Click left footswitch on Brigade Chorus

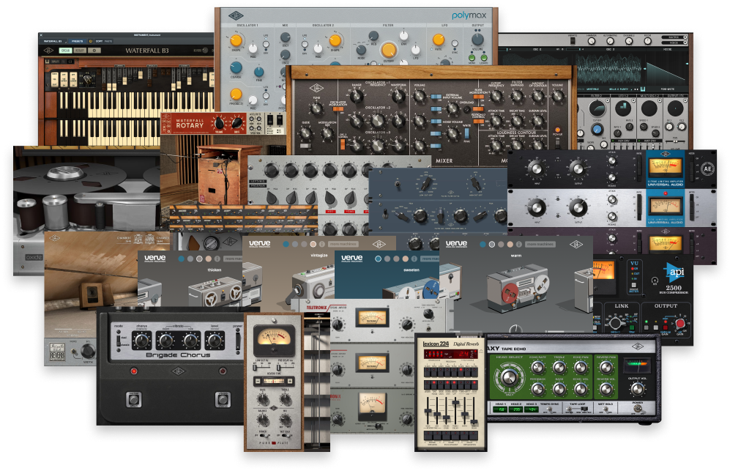pyautogui.click(x=134, y=399)
